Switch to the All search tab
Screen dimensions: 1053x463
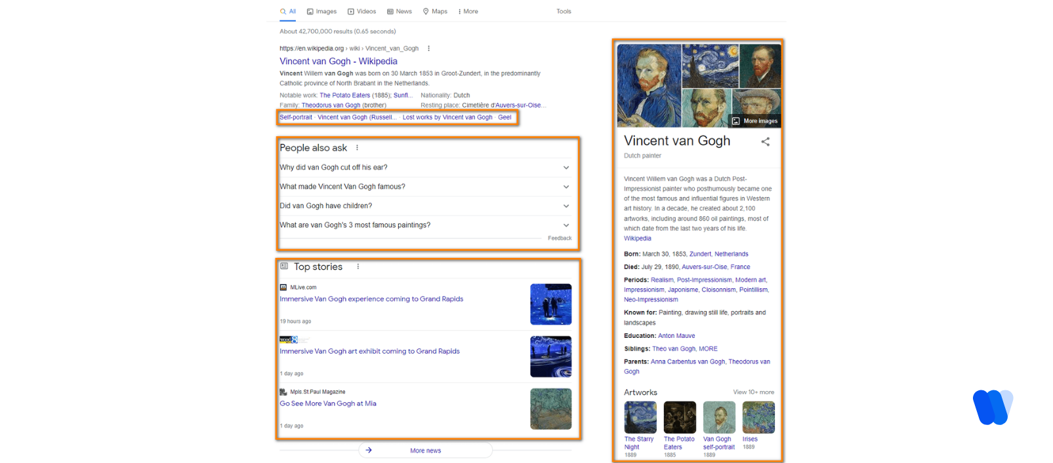click(288, 11)
